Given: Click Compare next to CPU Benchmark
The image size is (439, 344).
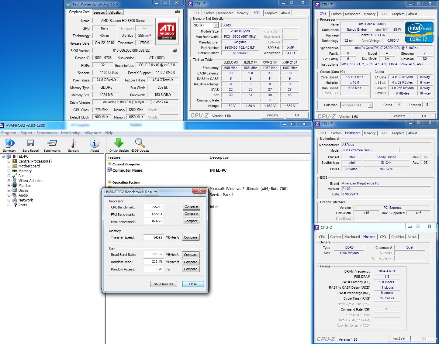Looking at the screenshot, I should pyautogui.click(x=191, y=206).
